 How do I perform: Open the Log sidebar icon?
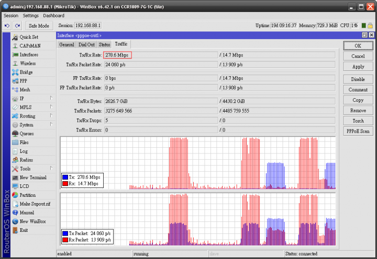[15, 151]
